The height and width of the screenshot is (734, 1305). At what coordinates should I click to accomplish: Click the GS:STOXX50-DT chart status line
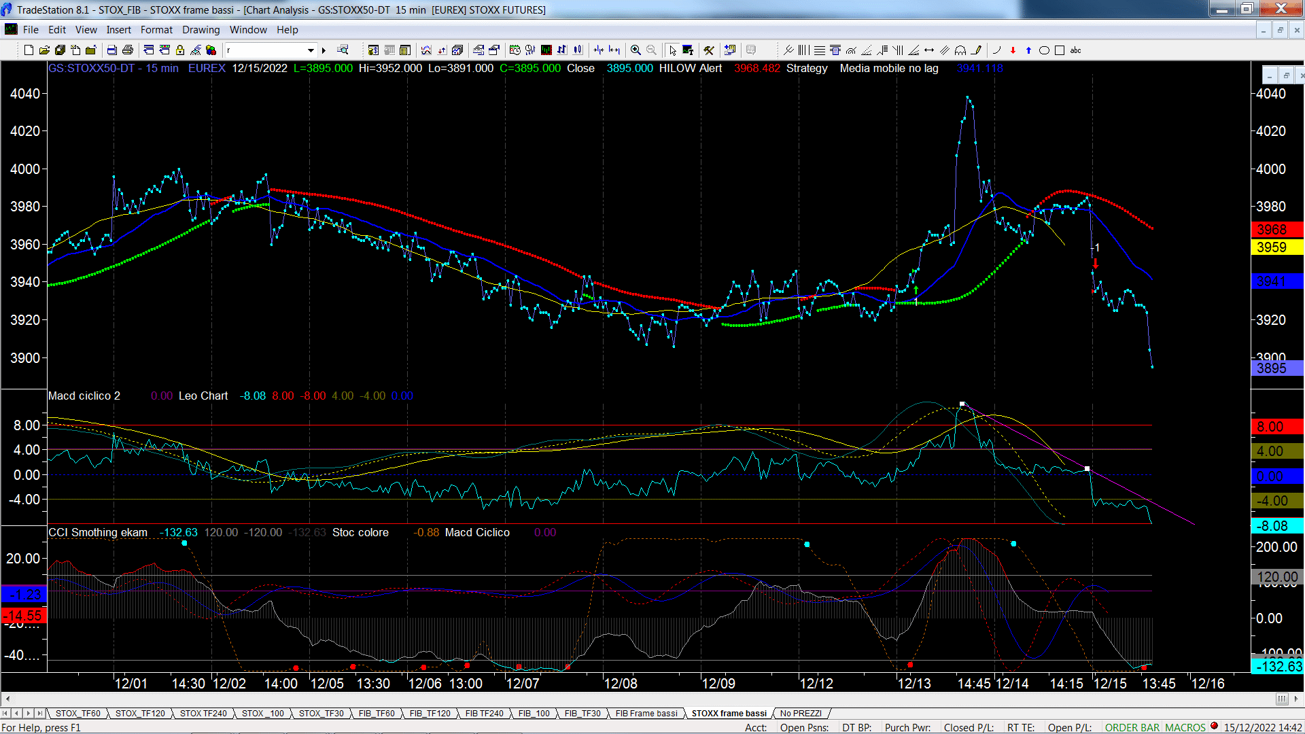[525, 68]
